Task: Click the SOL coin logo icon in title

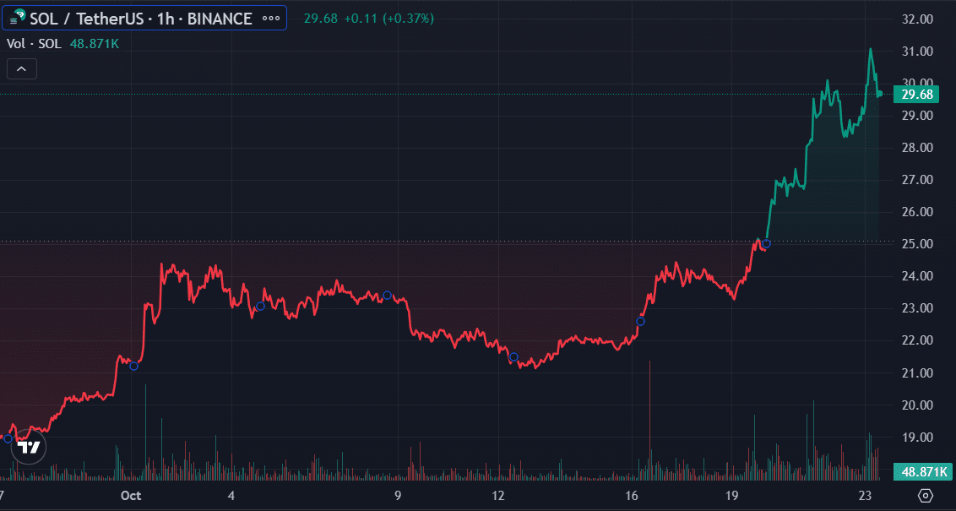Action: point(16,17)
